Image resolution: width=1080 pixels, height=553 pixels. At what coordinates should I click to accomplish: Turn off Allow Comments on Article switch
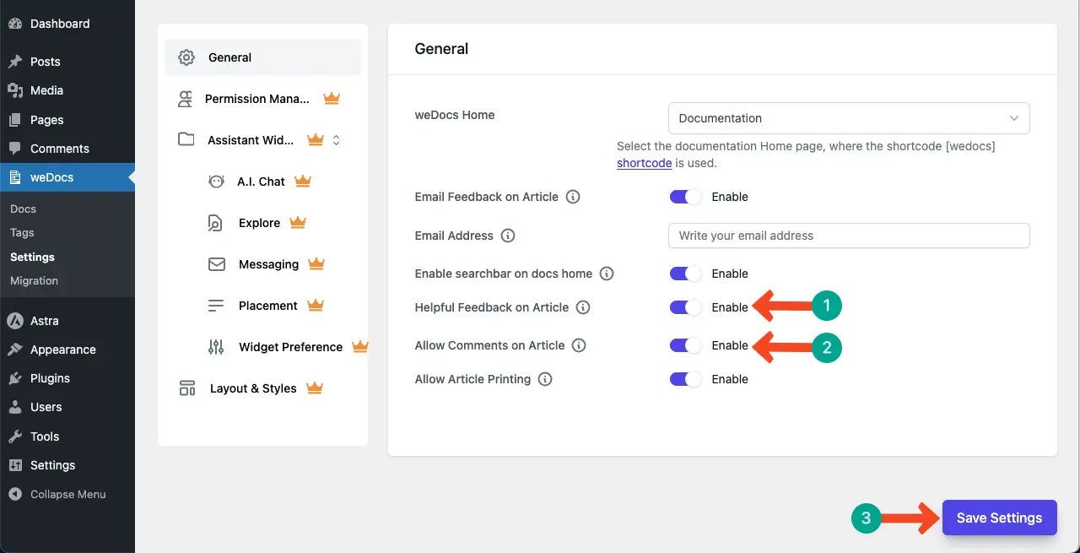coord(685,345)
